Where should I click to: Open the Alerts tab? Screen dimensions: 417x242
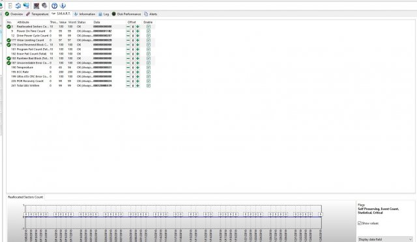click(151, 14)
